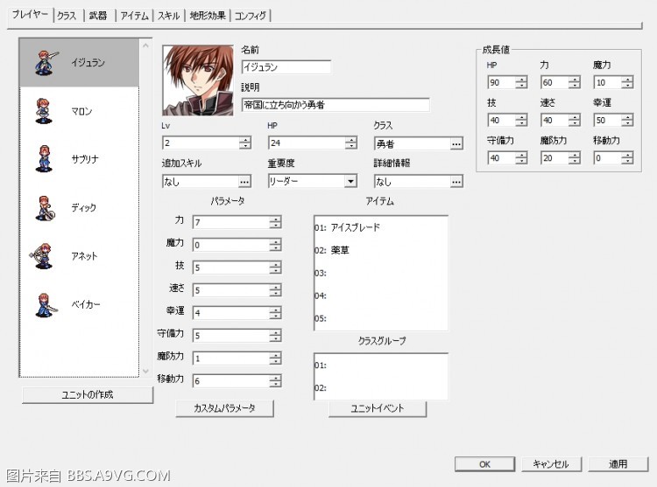
Task: Select empty item slot 03:
Action: pos(380,273)
